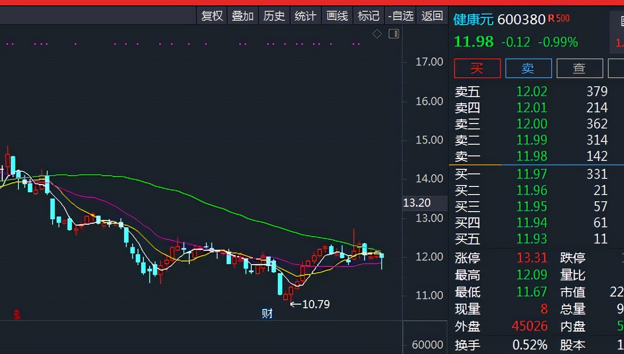Click the blue 卖 sell button
Image resolution: width=624 pixels, height=354 pixels.
(528, 68)
